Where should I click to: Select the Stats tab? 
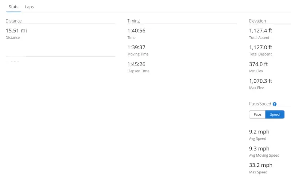click(13, 7)
